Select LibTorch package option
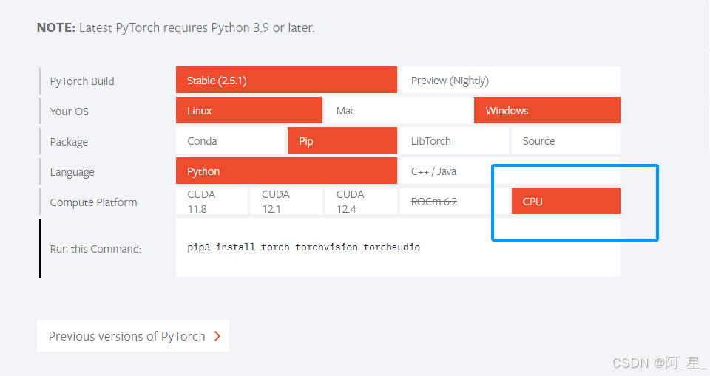 454,140
